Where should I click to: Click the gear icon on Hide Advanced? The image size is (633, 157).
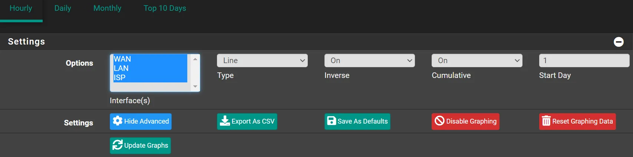point(118,121)
